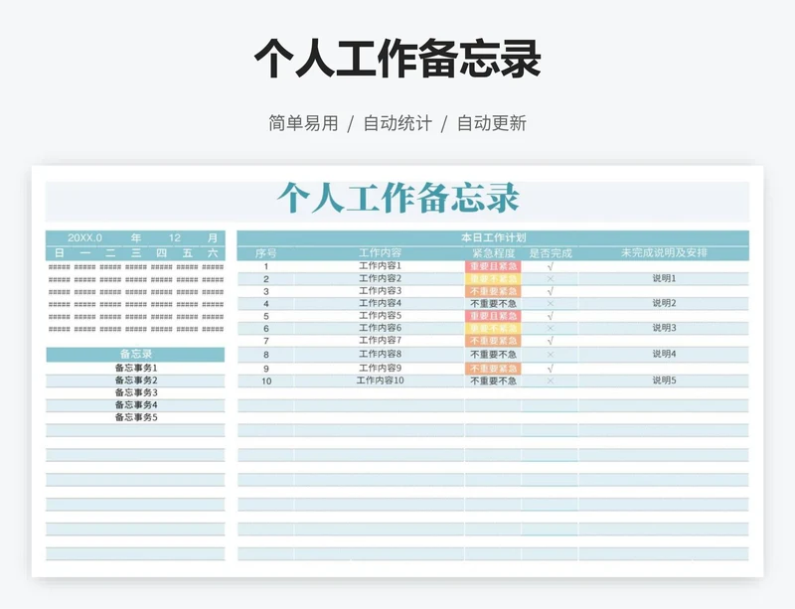Select red 重要且紧急 tag in row 1

coord(493,266)
